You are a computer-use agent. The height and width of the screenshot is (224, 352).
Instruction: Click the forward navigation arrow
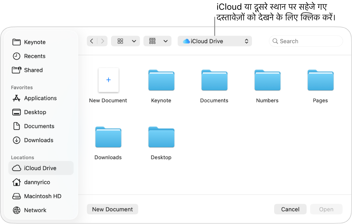[103, 41]
